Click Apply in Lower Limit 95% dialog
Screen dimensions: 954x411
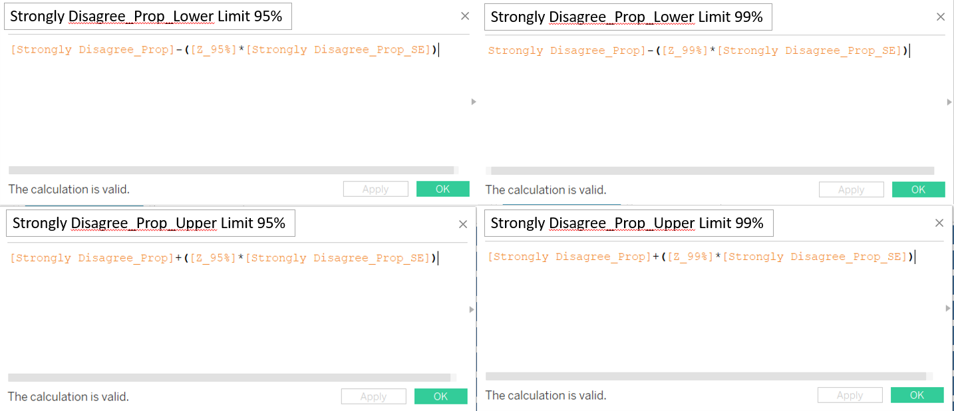click(x=375, y=190)
